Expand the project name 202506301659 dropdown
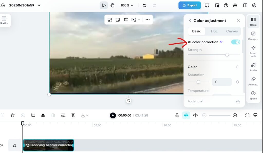This screenshot has height=153, width=263. (x=39, y=5)
